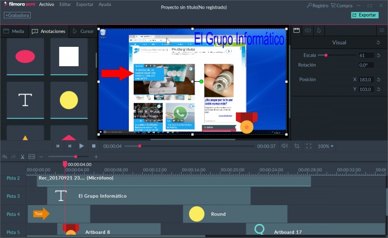The width and height of the screenshot is (388, 238).
Task: Click the Pista 2 track label
Action: 13,178
